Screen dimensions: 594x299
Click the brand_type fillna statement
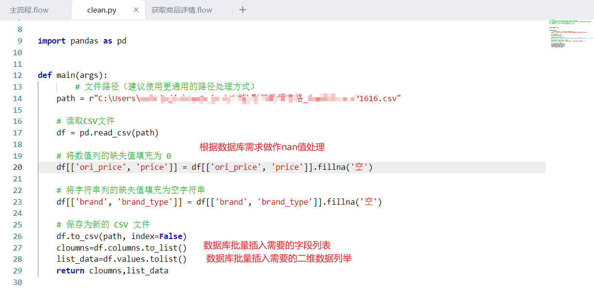[x=219, y=202]
